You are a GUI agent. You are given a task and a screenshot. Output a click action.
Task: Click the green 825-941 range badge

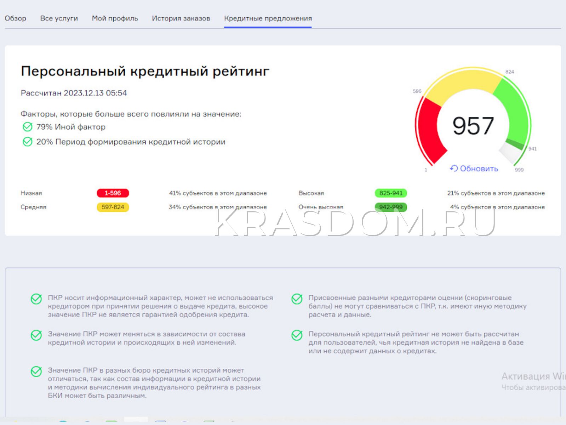tap(391, 193)
